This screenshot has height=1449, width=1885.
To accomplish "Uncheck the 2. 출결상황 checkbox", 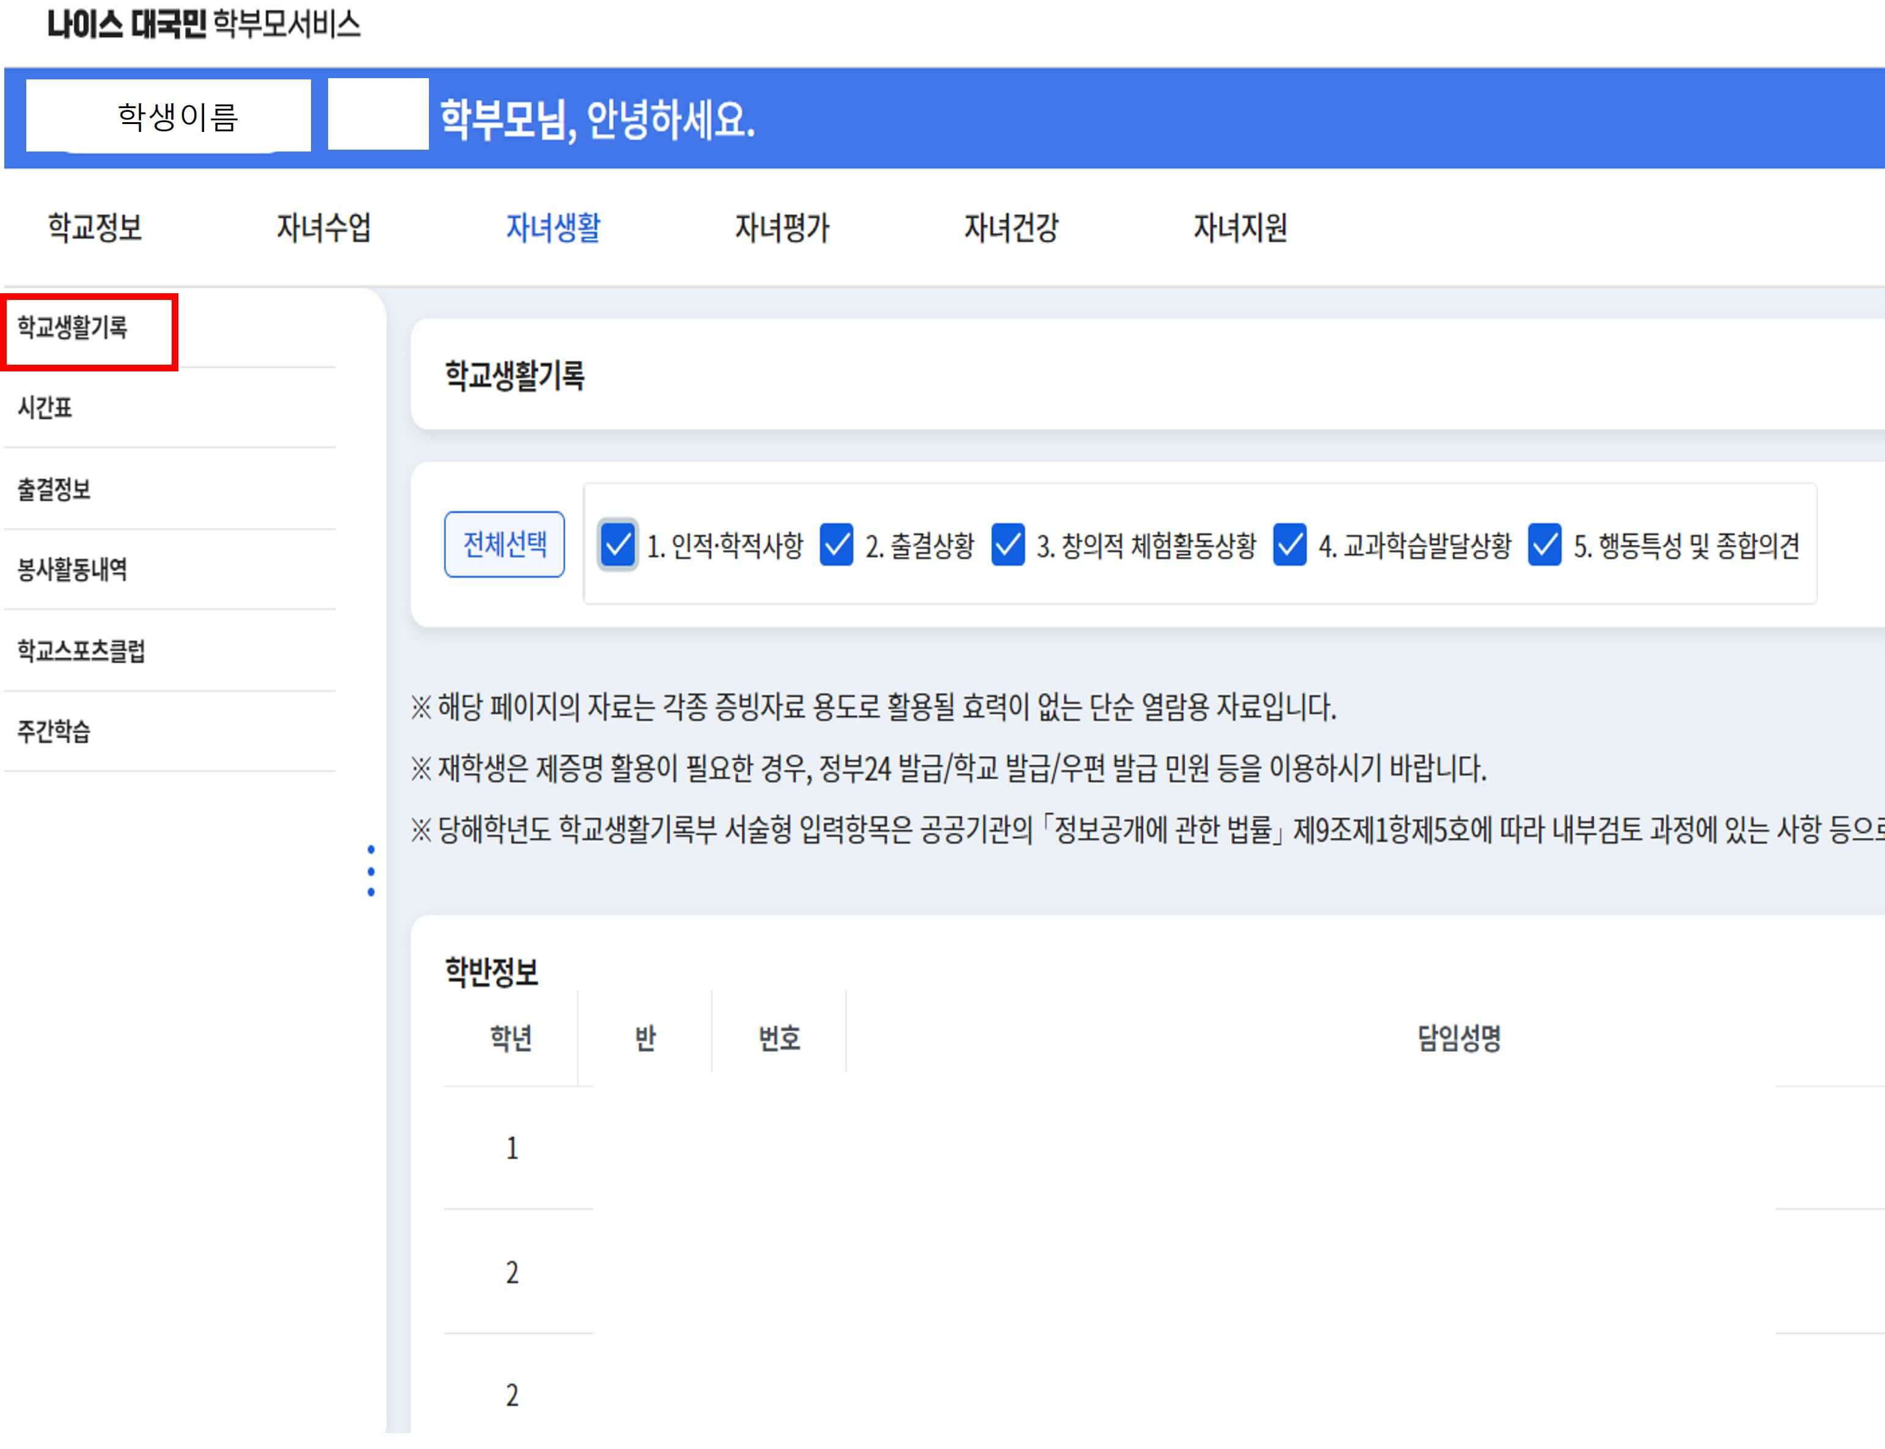I will pos(836,545).
